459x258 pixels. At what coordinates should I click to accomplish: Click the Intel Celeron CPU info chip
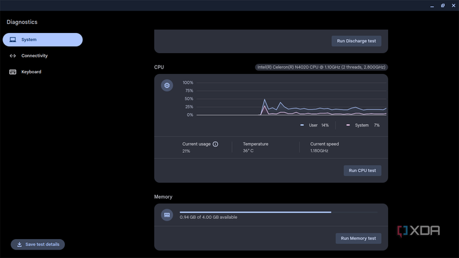tap(321, 67)
